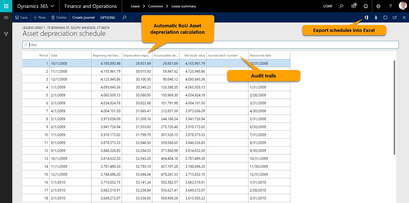The height and width of the screenshot is (203, 409).
Task: Select the 9/1/2009 date cell
Action: 70,151
